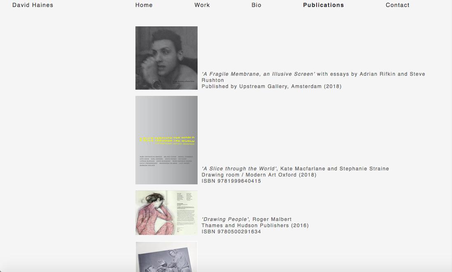Screen dimensions: 452x272
Task: Select the Publications nav item
Action: (x=323, y=5)
